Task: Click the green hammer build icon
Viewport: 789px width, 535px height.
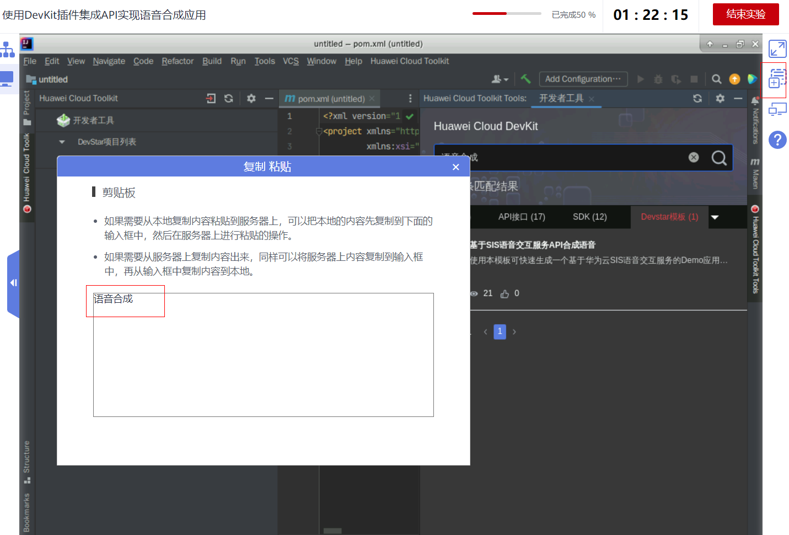Action: (525, 79)
